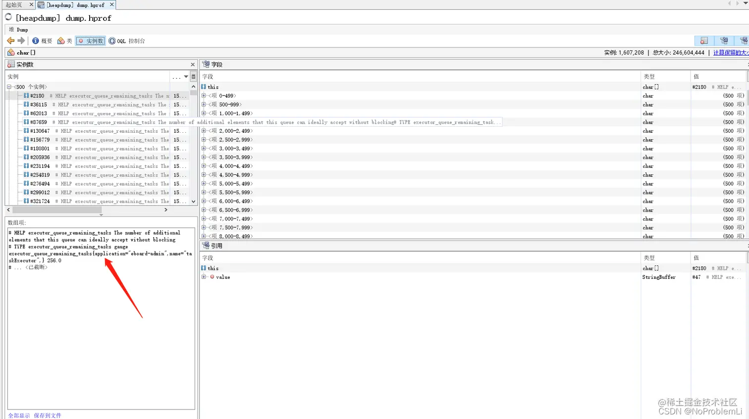
Task: Select the [heapdump] dump.hprof tab
Action: 75,5
